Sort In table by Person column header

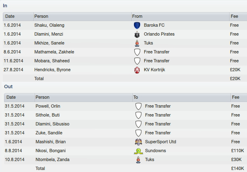(82, 17)
